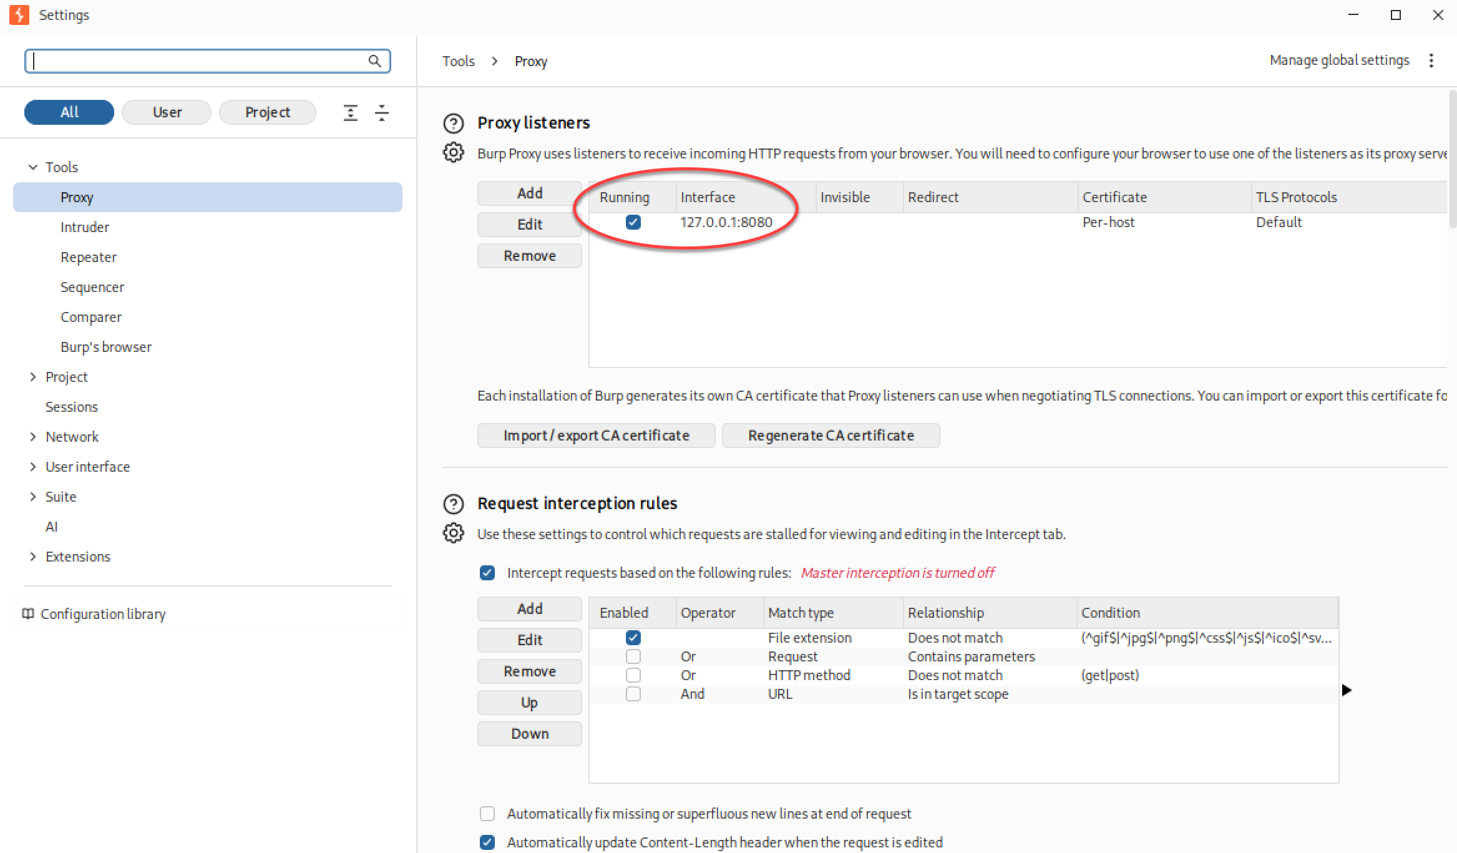Click the Certificate column header
The width and height of the screenshot is (1457, 853).
(1164, 197)
